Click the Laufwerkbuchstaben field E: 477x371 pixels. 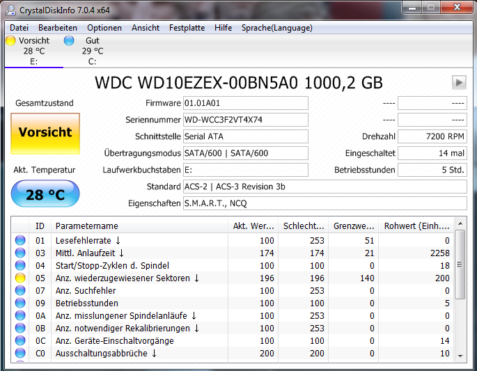[x=246, y=170]
